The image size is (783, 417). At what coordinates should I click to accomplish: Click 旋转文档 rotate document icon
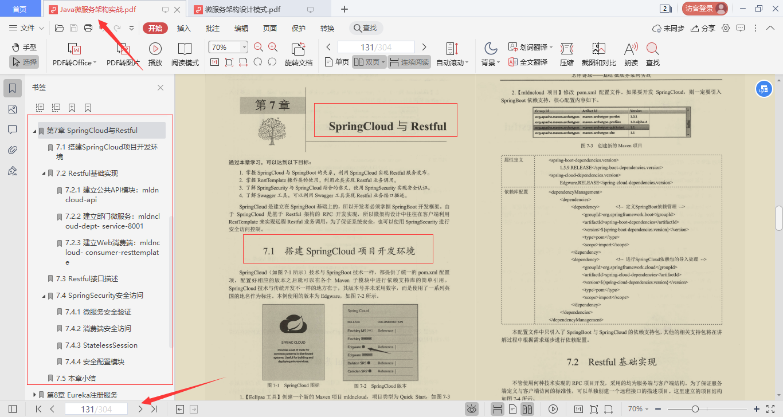(x=299, y=55)
